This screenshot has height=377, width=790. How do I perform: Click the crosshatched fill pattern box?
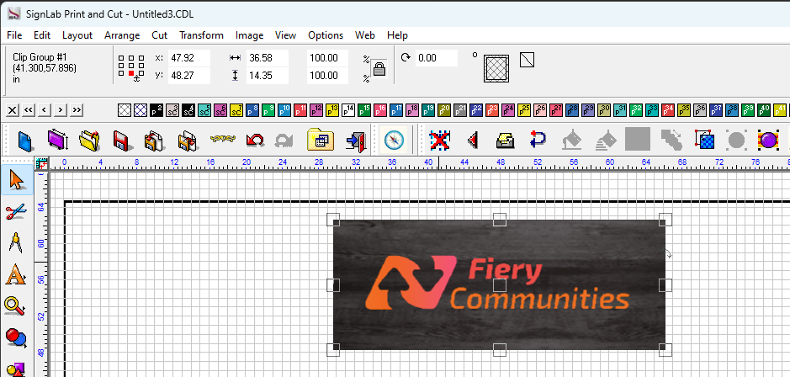coord(496,68)
